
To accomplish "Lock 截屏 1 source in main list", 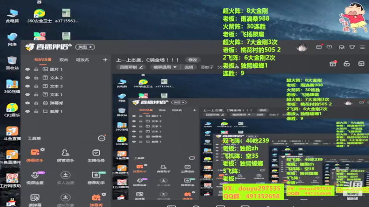I will (36, 111).
